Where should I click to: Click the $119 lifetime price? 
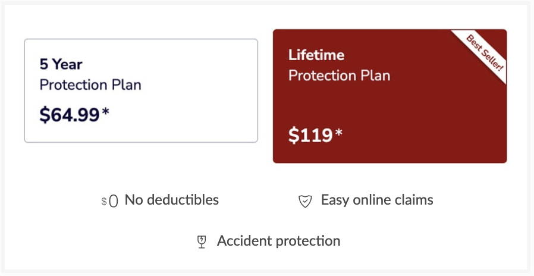pos(310,135)
